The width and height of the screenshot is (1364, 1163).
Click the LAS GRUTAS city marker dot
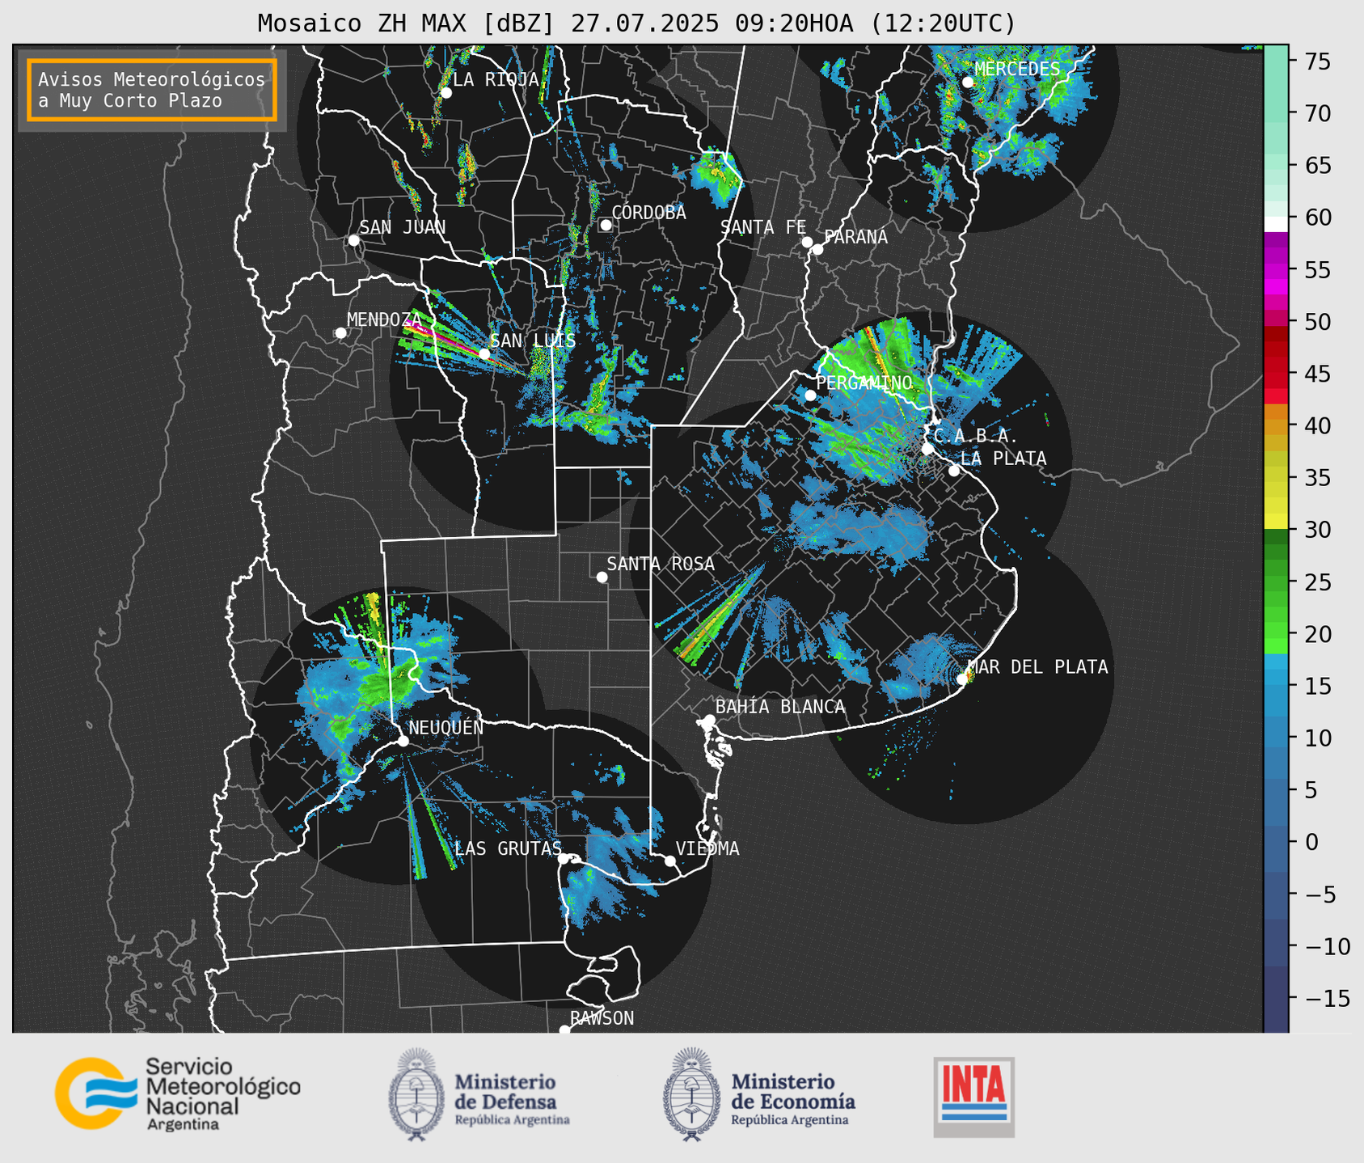click(564, 859)
